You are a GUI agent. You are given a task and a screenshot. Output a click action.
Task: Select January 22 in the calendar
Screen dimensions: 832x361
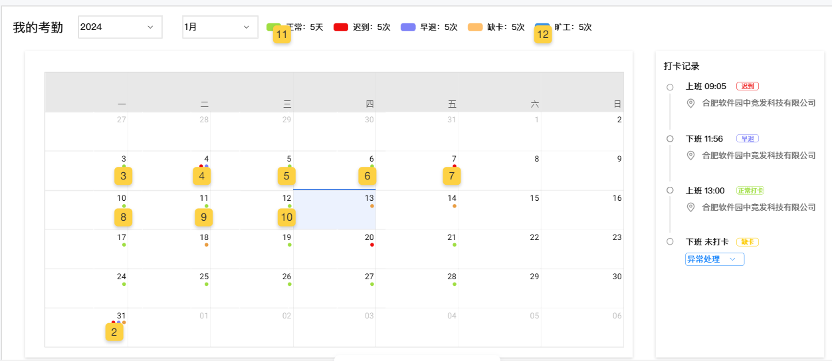pos(500,249)
